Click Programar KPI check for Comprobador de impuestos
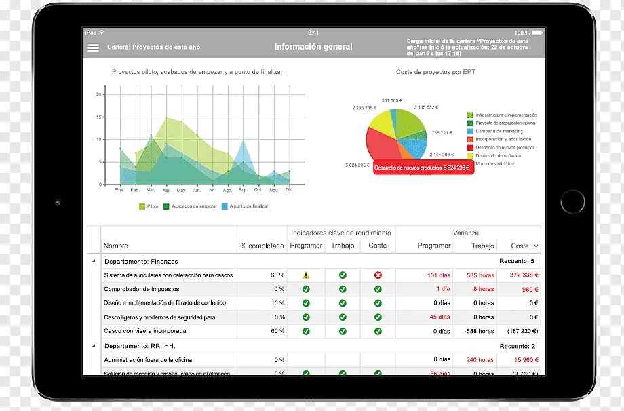624x411 pixels. coord(306,289)
